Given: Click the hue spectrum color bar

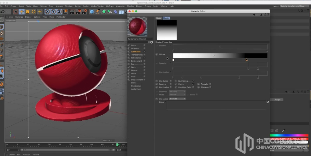Looking at the screenshot, I should tap(289, 135).
